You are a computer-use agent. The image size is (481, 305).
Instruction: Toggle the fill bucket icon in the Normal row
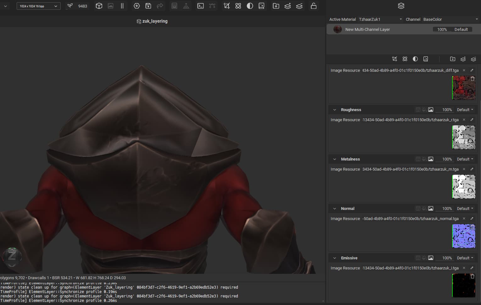[x=424, y=208]
